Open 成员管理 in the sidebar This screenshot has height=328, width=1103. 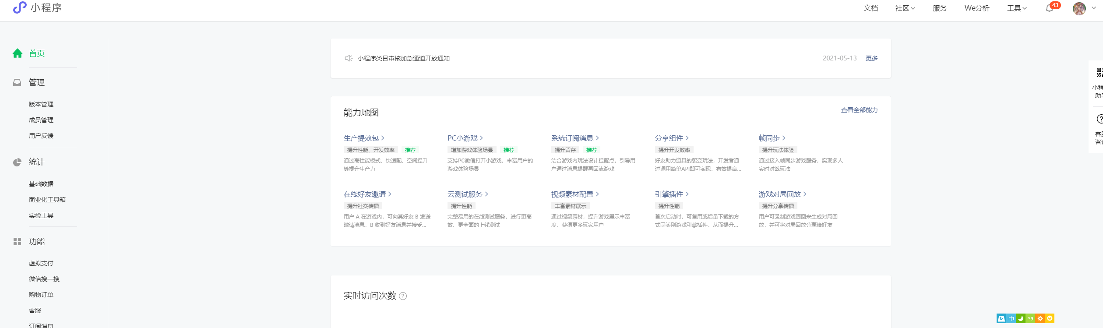(x=41, y=120)
